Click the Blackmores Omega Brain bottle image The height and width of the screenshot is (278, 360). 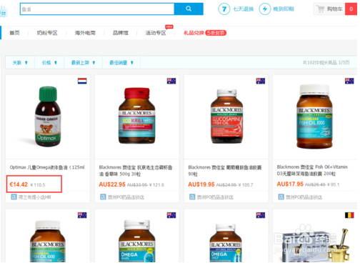pos(137,241)
